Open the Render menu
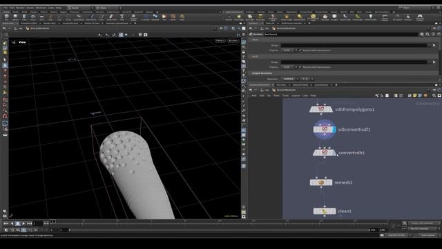Screen dimensions: 442x249 coord(20,8)
